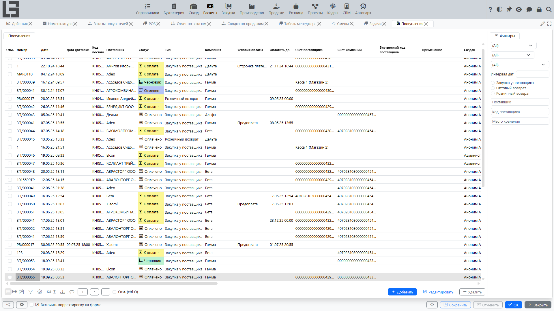Close the POS tab
The height and width of the screenshot is (311, 554).
pos(158,24)
